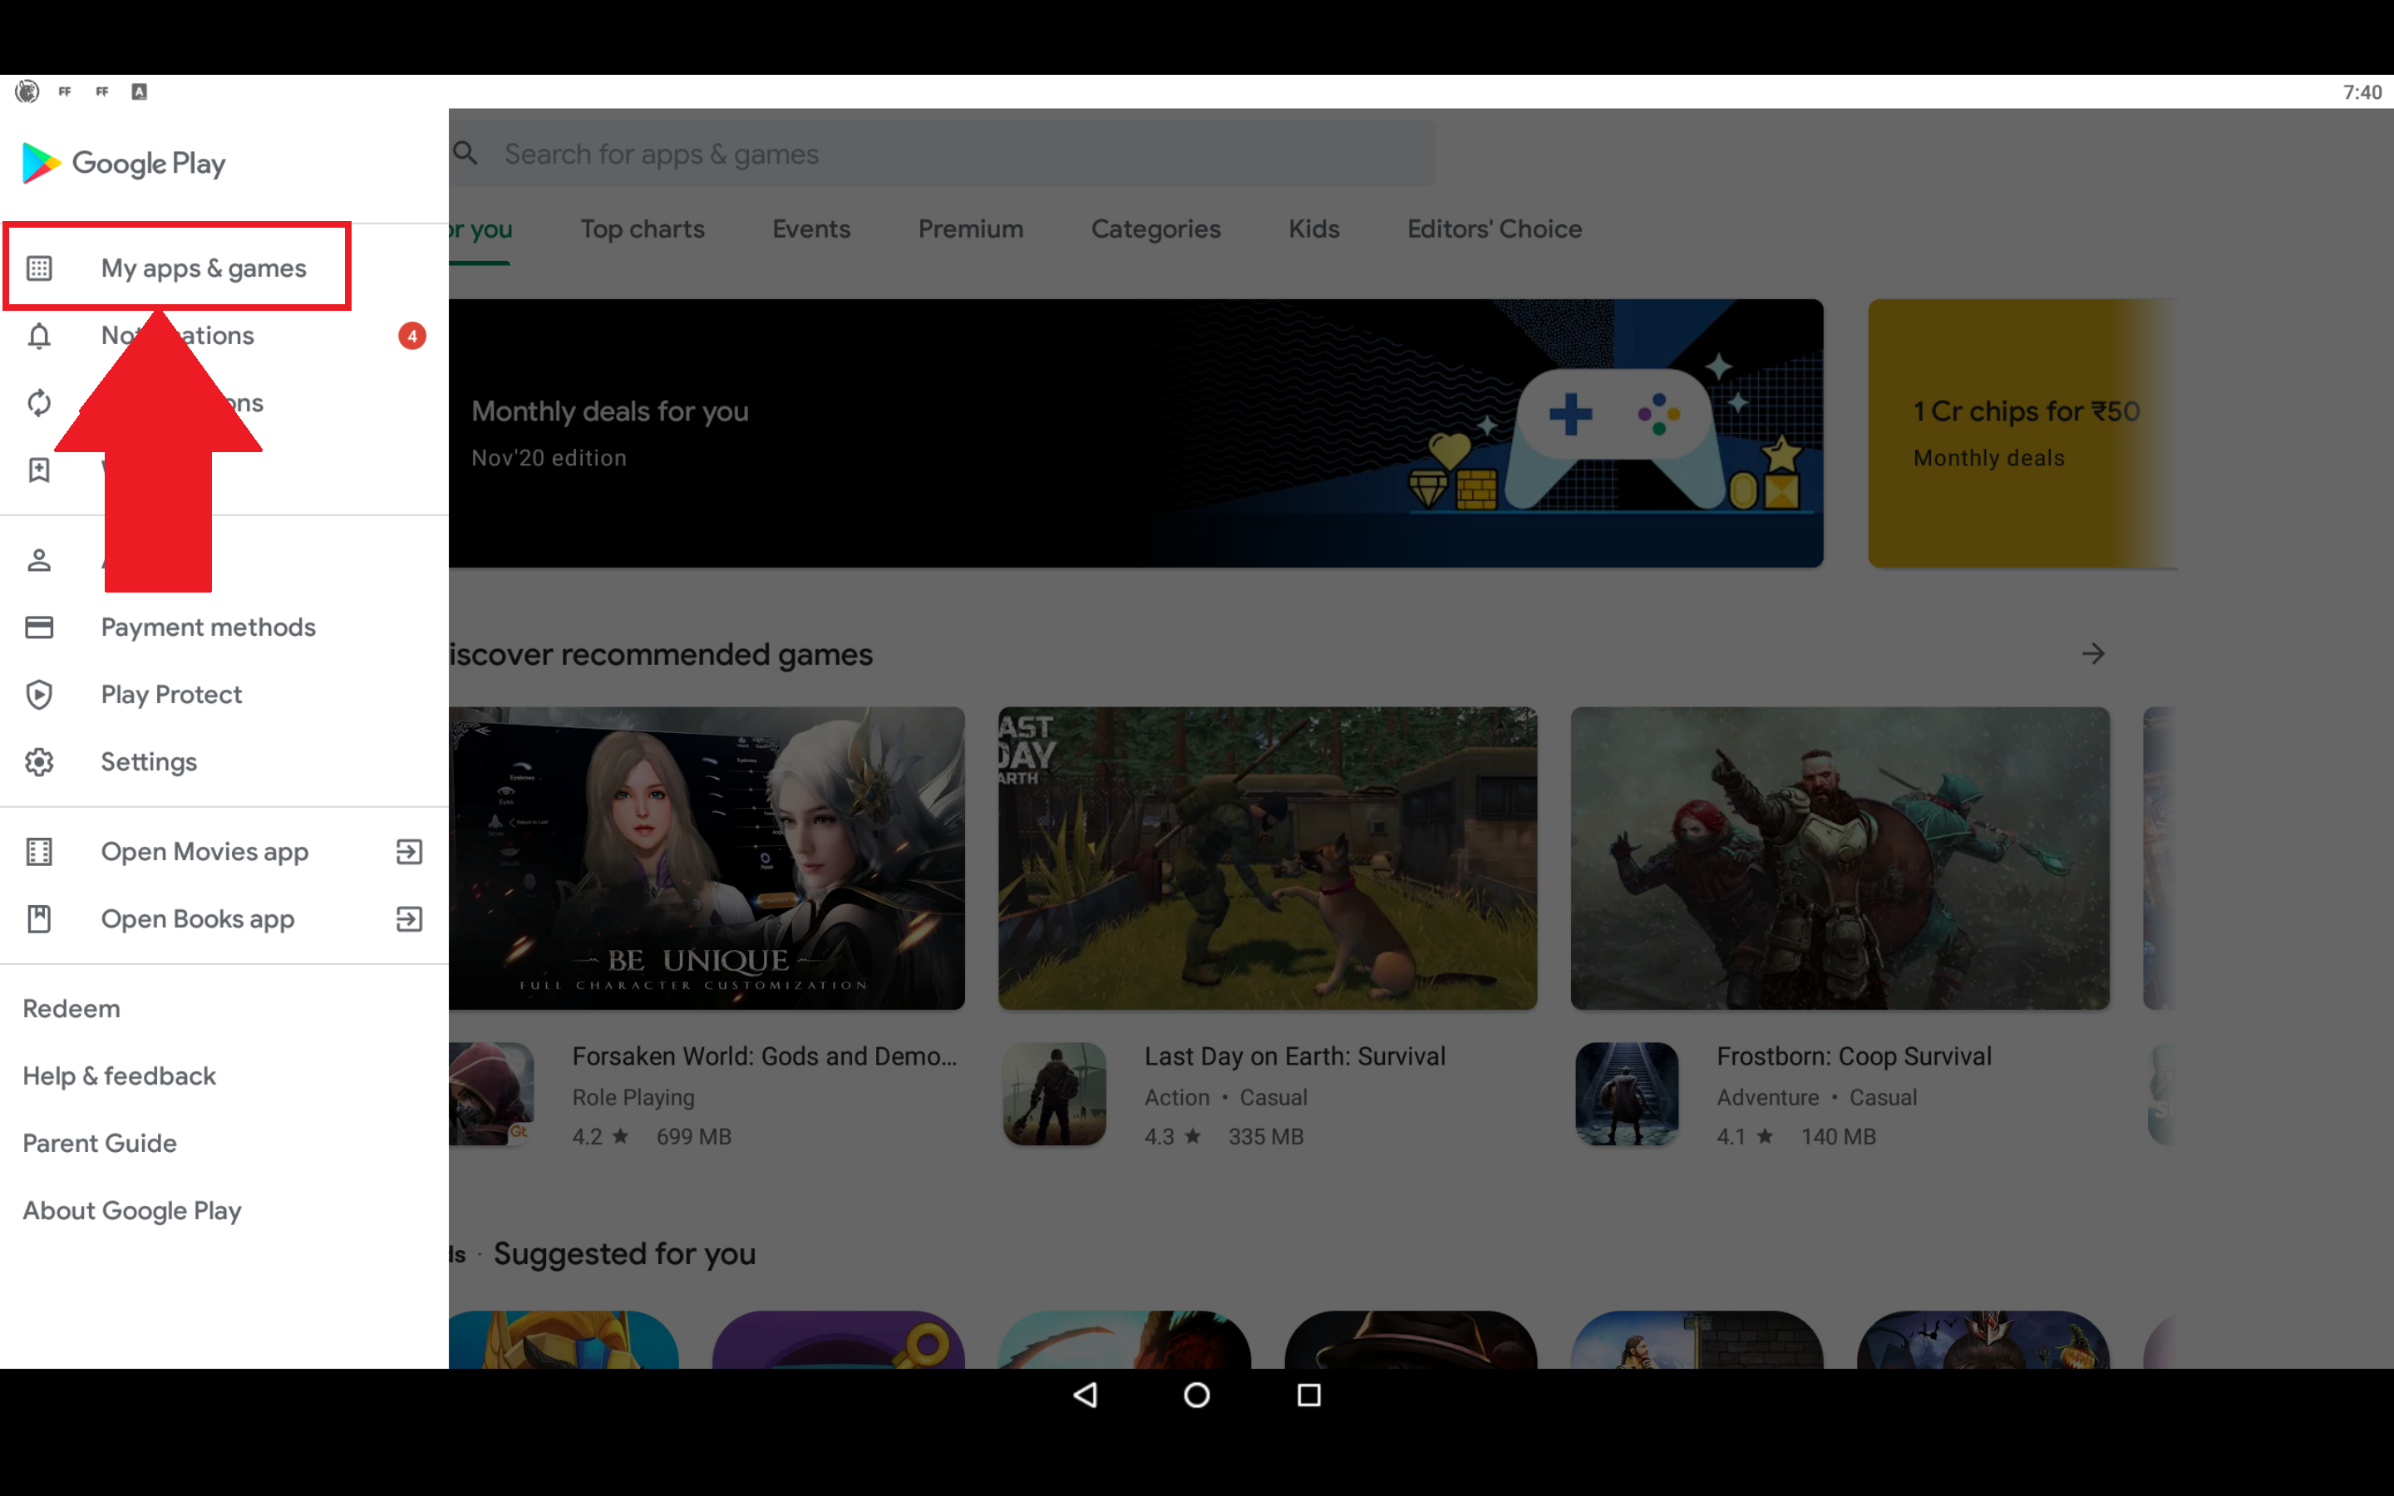Screen dimensions: 2394x1496
Task: Select the Forsaken World: Gods and Demo... title
Action: tap(765, 1056)
